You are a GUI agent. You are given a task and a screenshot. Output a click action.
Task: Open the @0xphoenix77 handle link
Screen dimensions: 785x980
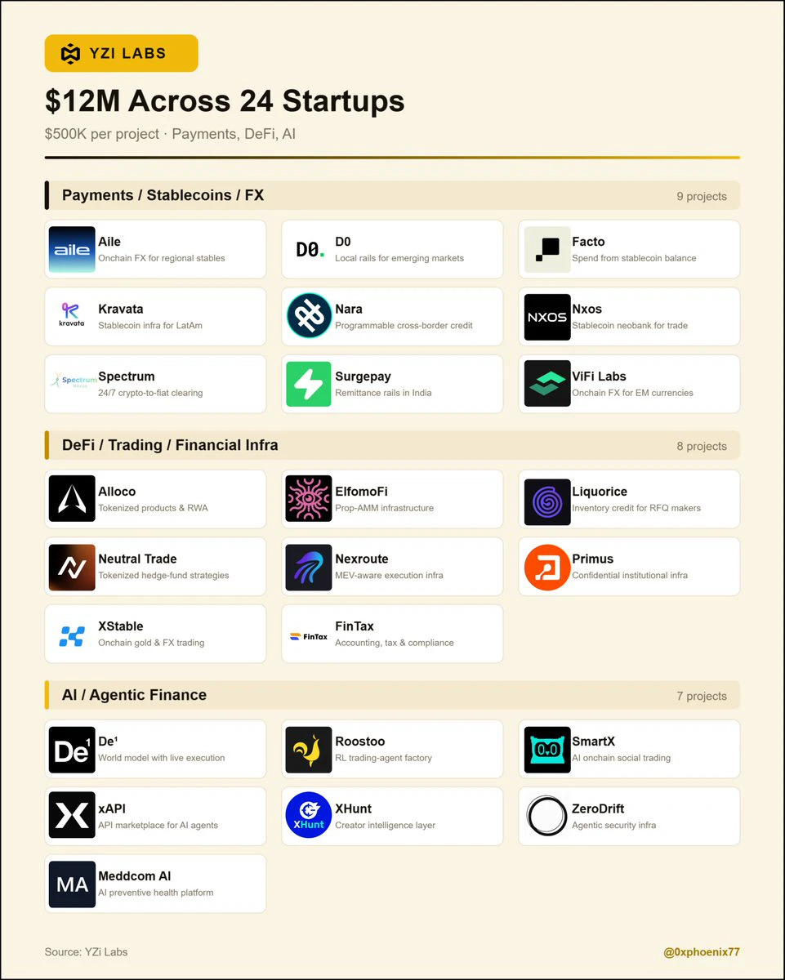701,951
